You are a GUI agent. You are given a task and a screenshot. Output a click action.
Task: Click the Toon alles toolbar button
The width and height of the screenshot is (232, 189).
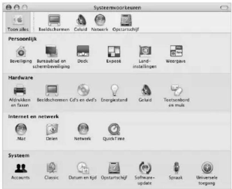(x=18, y=22)
